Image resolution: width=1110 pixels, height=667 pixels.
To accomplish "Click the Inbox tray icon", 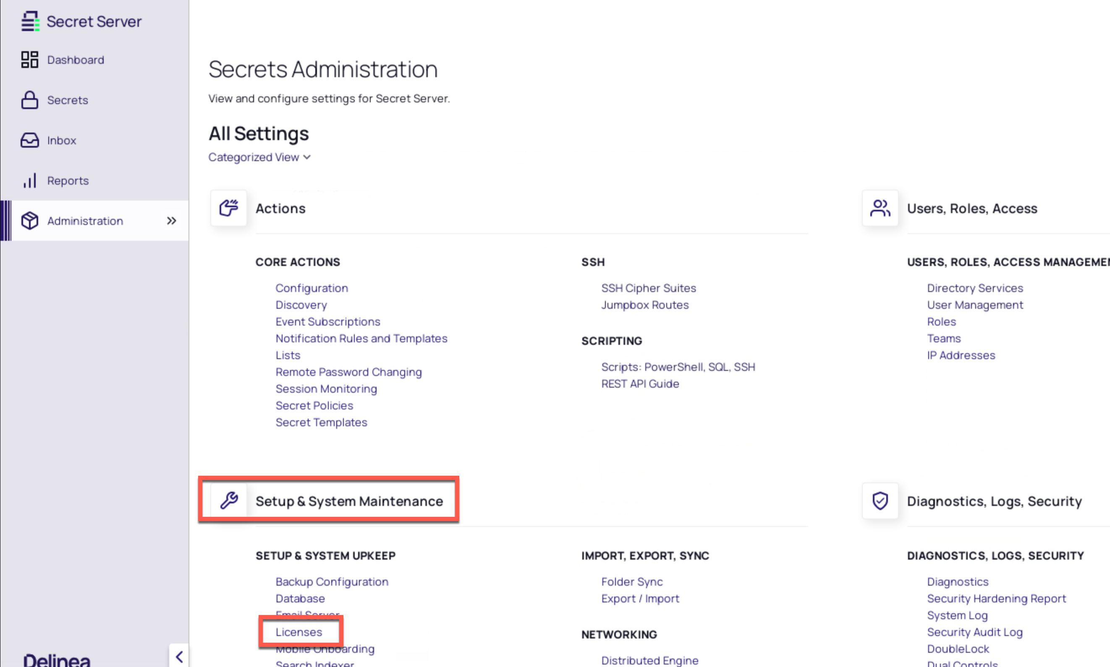I will [30, 140].
